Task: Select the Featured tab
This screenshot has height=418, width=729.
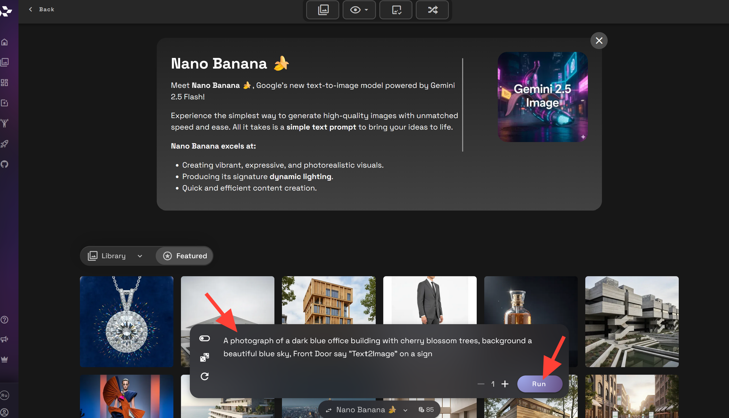Action: 185,256
